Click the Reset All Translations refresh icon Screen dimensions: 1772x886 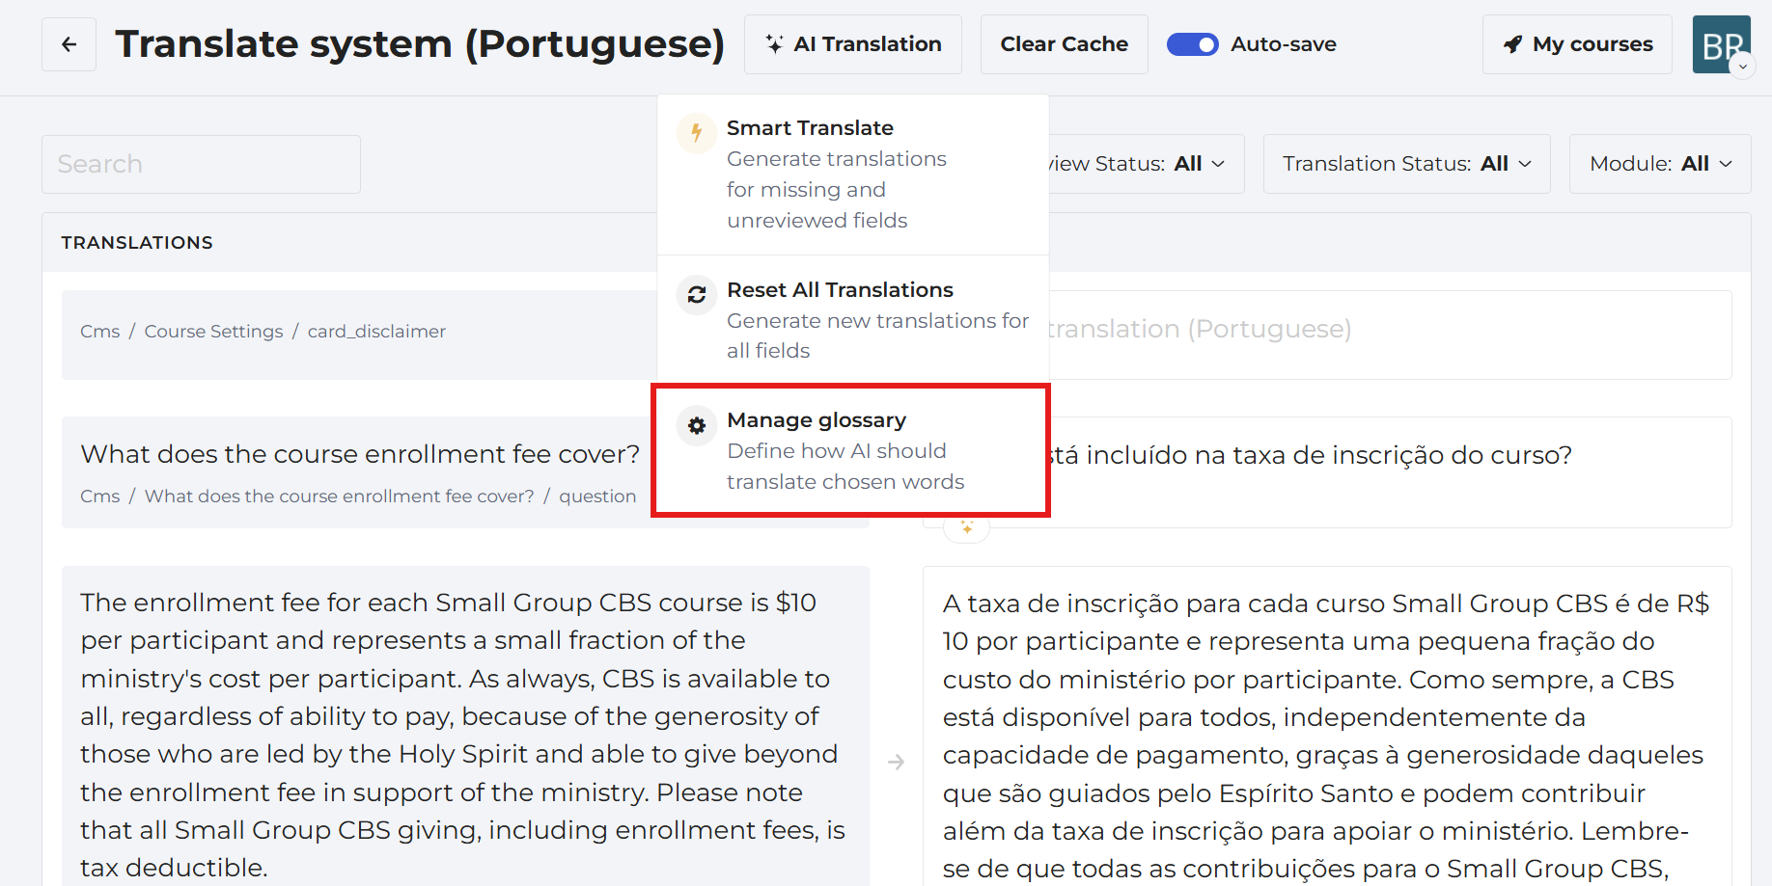697,295
